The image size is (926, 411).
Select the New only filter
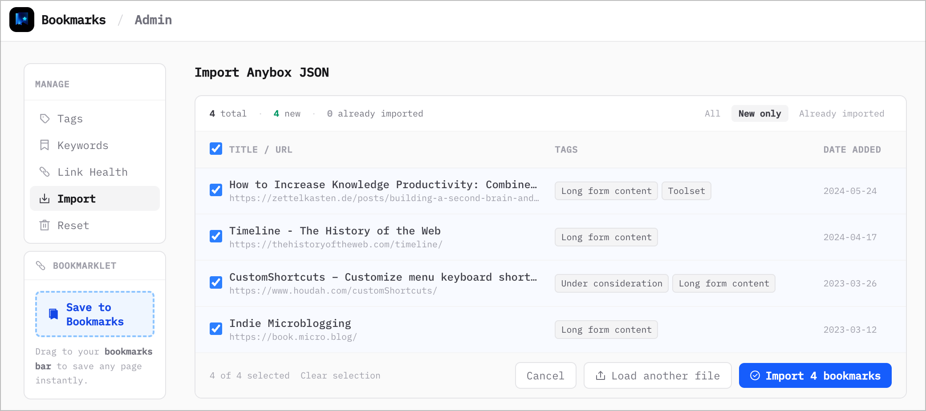tap(759, 113)
